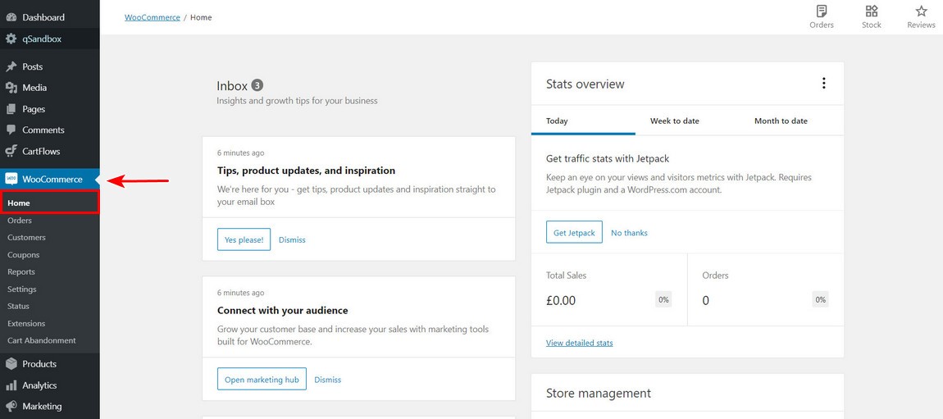The width and height of the screenshot is (943, 419).
Task: Click the No thanks link
Action: point(629,233)
